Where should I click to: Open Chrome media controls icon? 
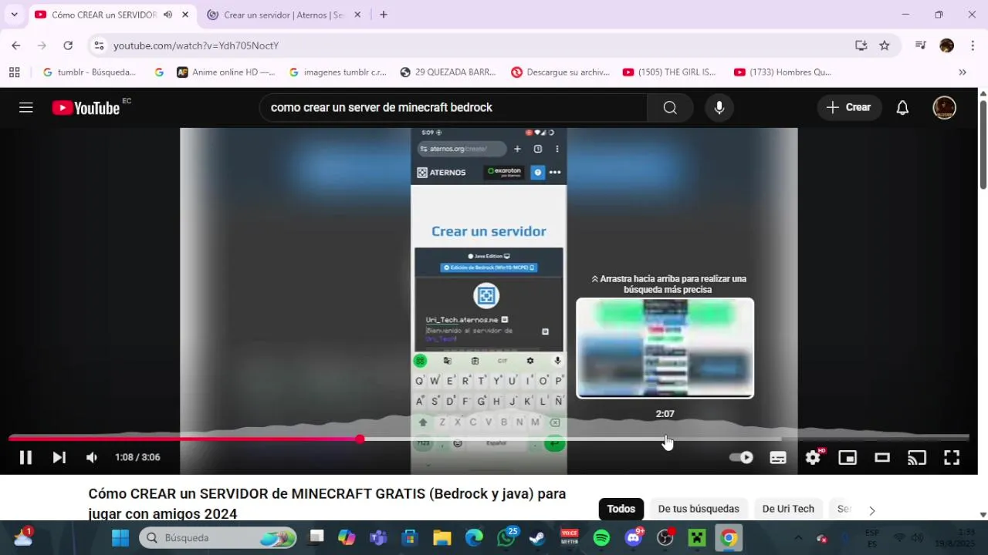tap(920, 45)
